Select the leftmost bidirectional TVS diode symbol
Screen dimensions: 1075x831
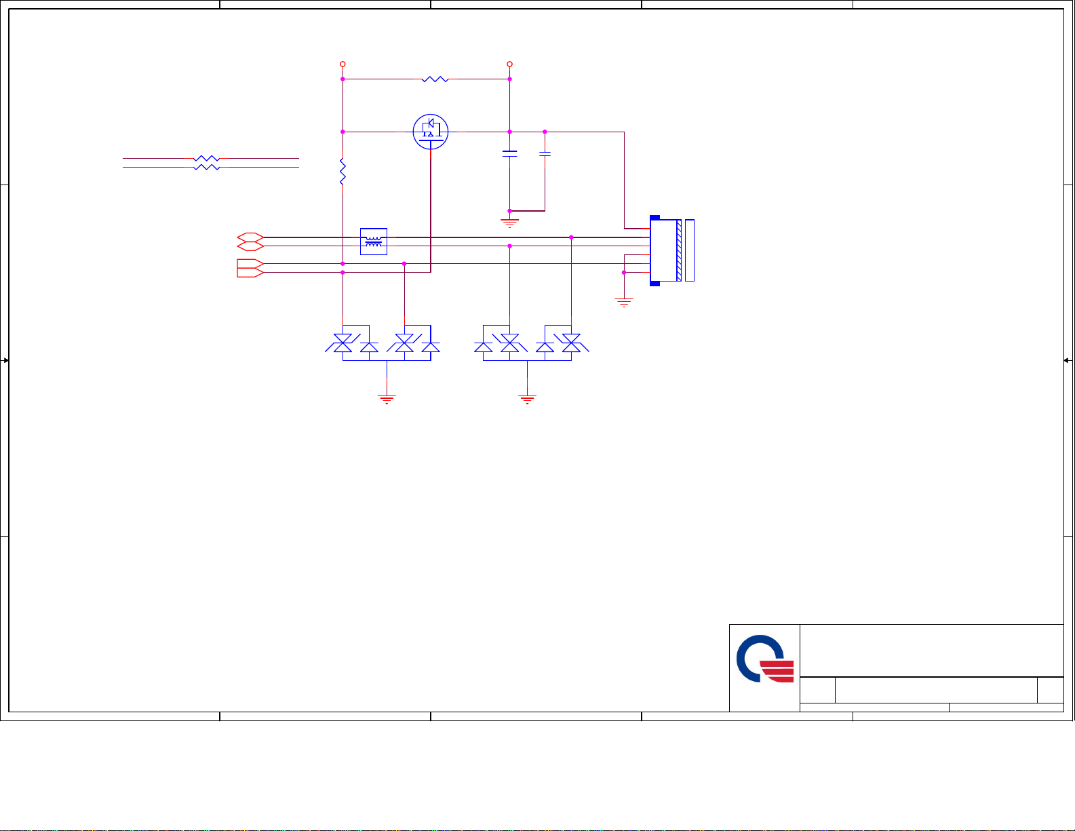(x=343, y=343)
